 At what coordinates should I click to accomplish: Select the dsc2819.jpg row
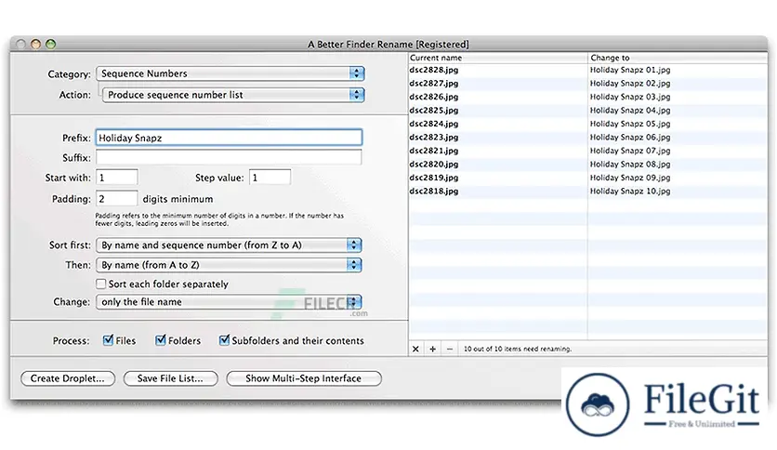point(588,178)
